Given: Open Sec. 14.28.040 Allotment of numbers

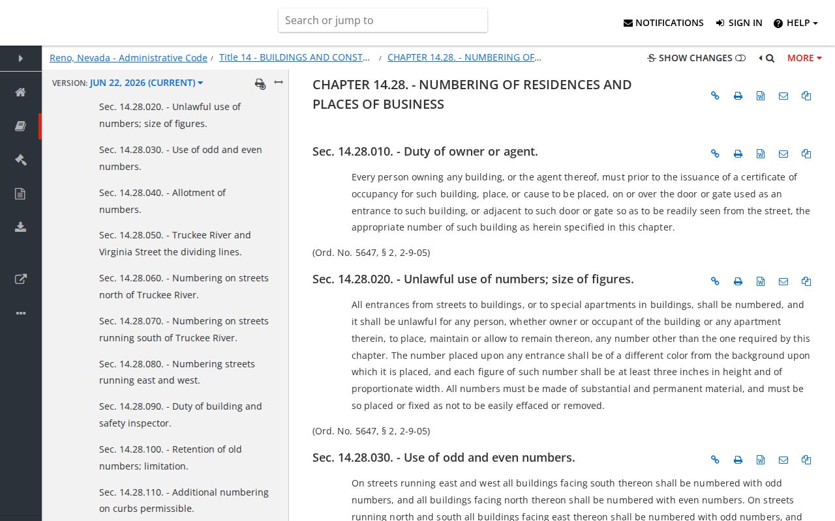Looking at the screenshot, I should click(x=162, y=201).
